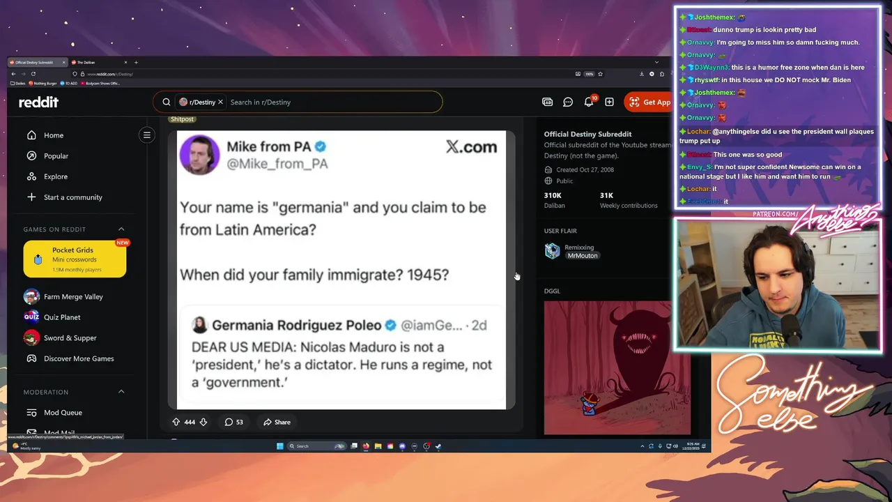Open the DGGL sidebar image

click(617, 367)
